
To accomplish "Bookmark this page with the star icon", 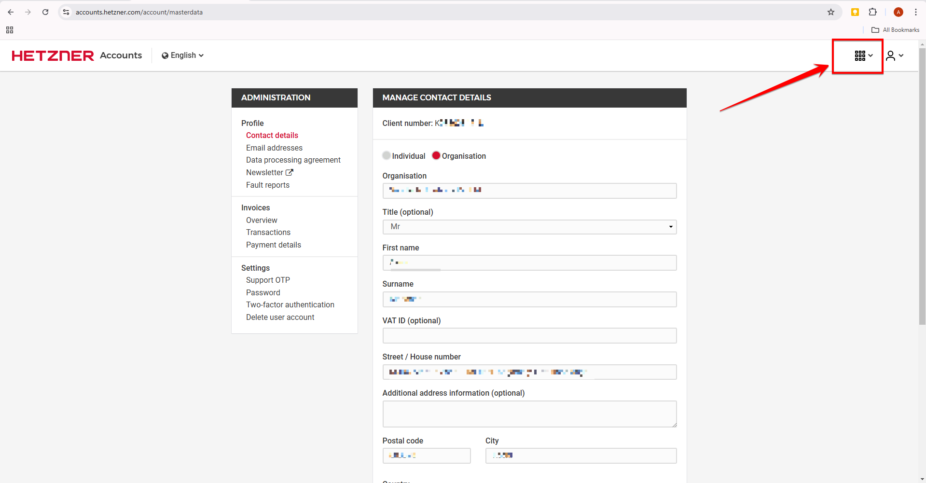I will 830,12.
